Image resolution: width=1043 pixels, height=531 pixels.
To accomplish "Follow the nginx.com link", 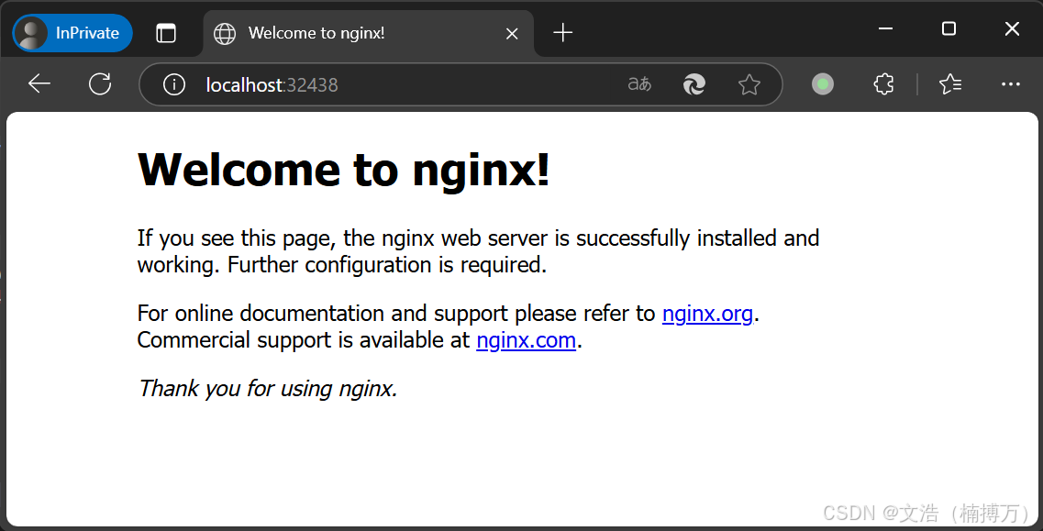I will coord(527,340).
